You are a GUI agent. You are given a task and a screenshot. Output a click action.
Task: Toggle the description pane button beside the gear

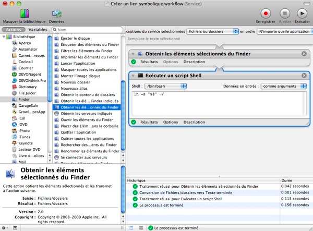point(15,228)
